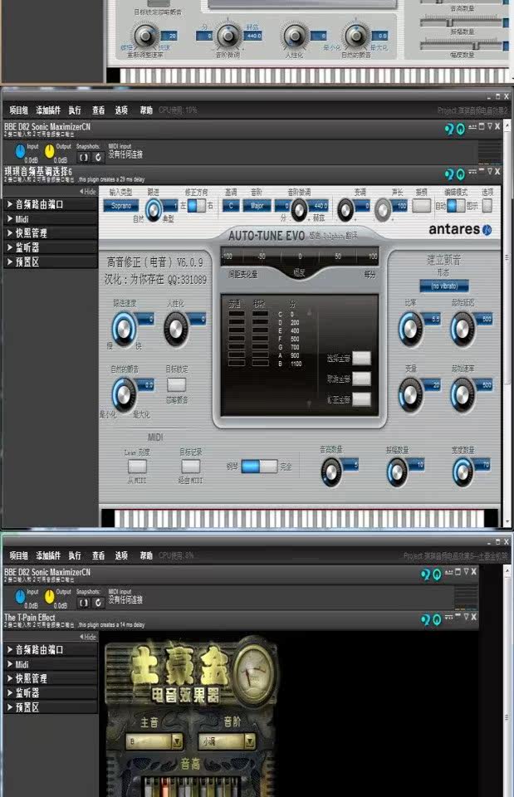
Task: Open 选项 menu in the T-Pain window
Action: point(121,555)
